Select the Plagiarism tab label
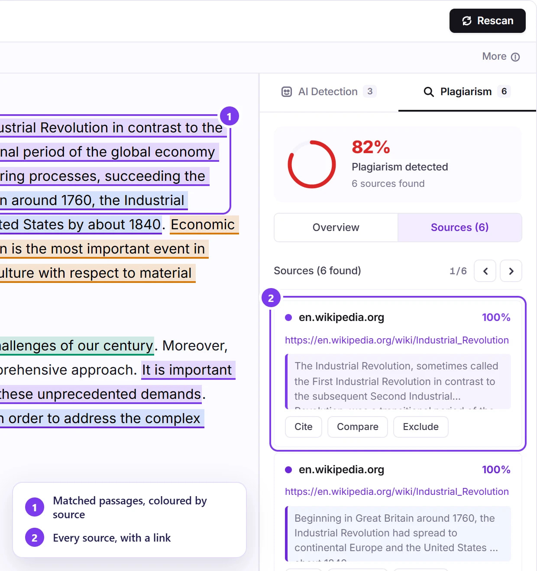The height and width of the screenshot is (571, 537). [x=466, y=92]
